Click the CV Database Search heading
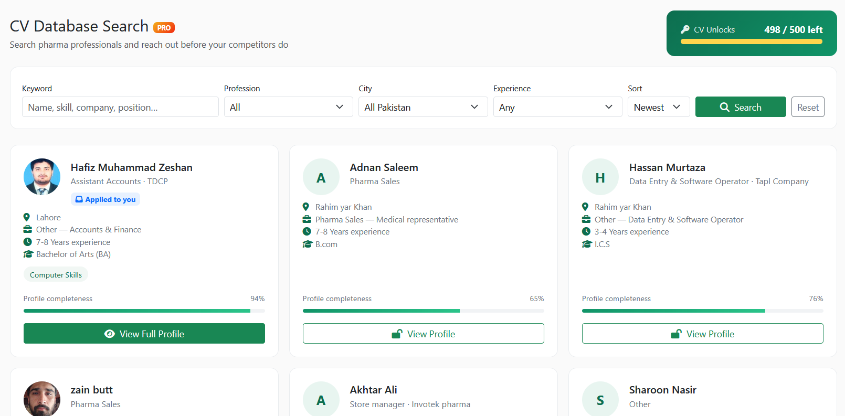845x416 pixels. [79, 26]
